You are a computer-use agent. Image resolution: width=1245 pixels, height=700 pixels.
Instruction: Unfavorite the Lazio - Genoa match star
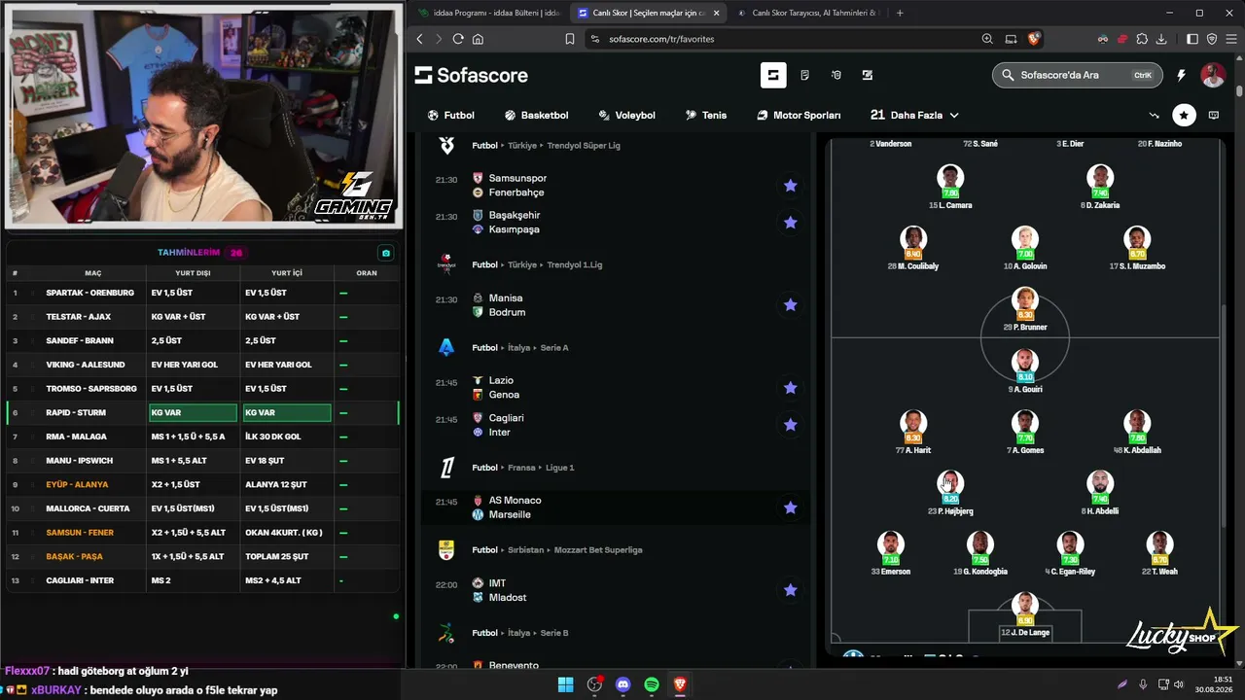pyautogui.click(x=790, y=388)
